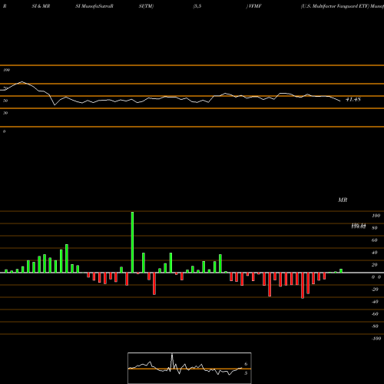
Task: Click the SI & MR header text
Action: 41,6
